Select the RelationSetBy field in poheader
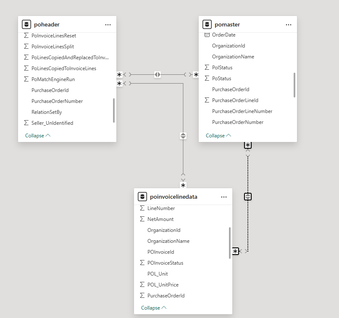This screenshot has height=318, width=339. [x=46, y=112]
